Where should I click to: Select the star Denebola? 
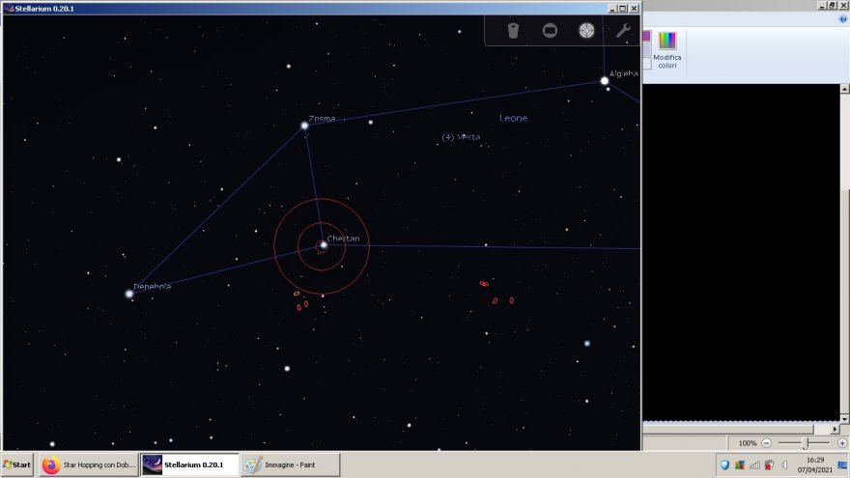129,294
